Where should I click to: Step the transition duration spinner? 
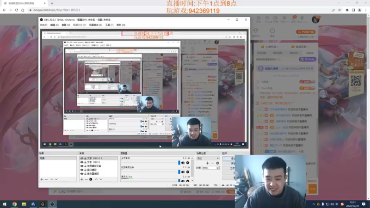(x=218, y=168)
